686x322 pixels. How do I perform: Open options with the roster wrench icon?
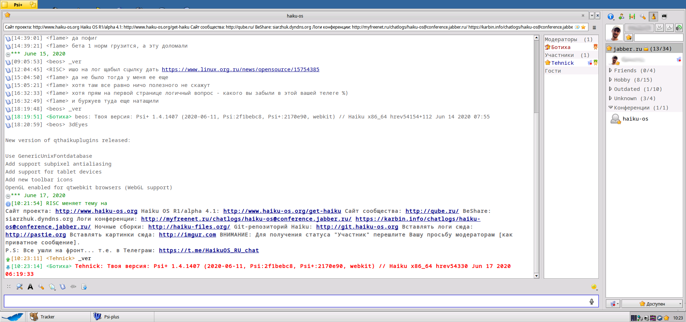coord(643,16)
